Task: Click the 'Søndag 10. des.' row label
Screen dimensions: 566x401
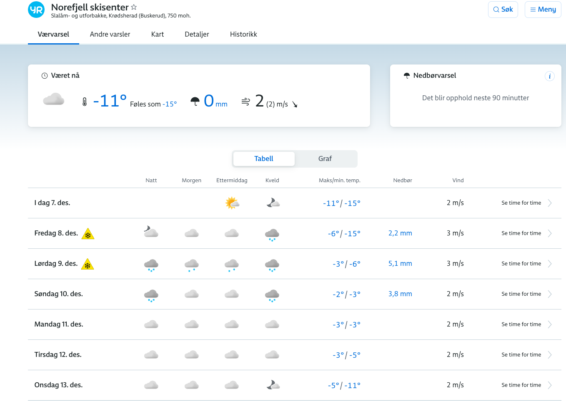Action: (58, 294)
